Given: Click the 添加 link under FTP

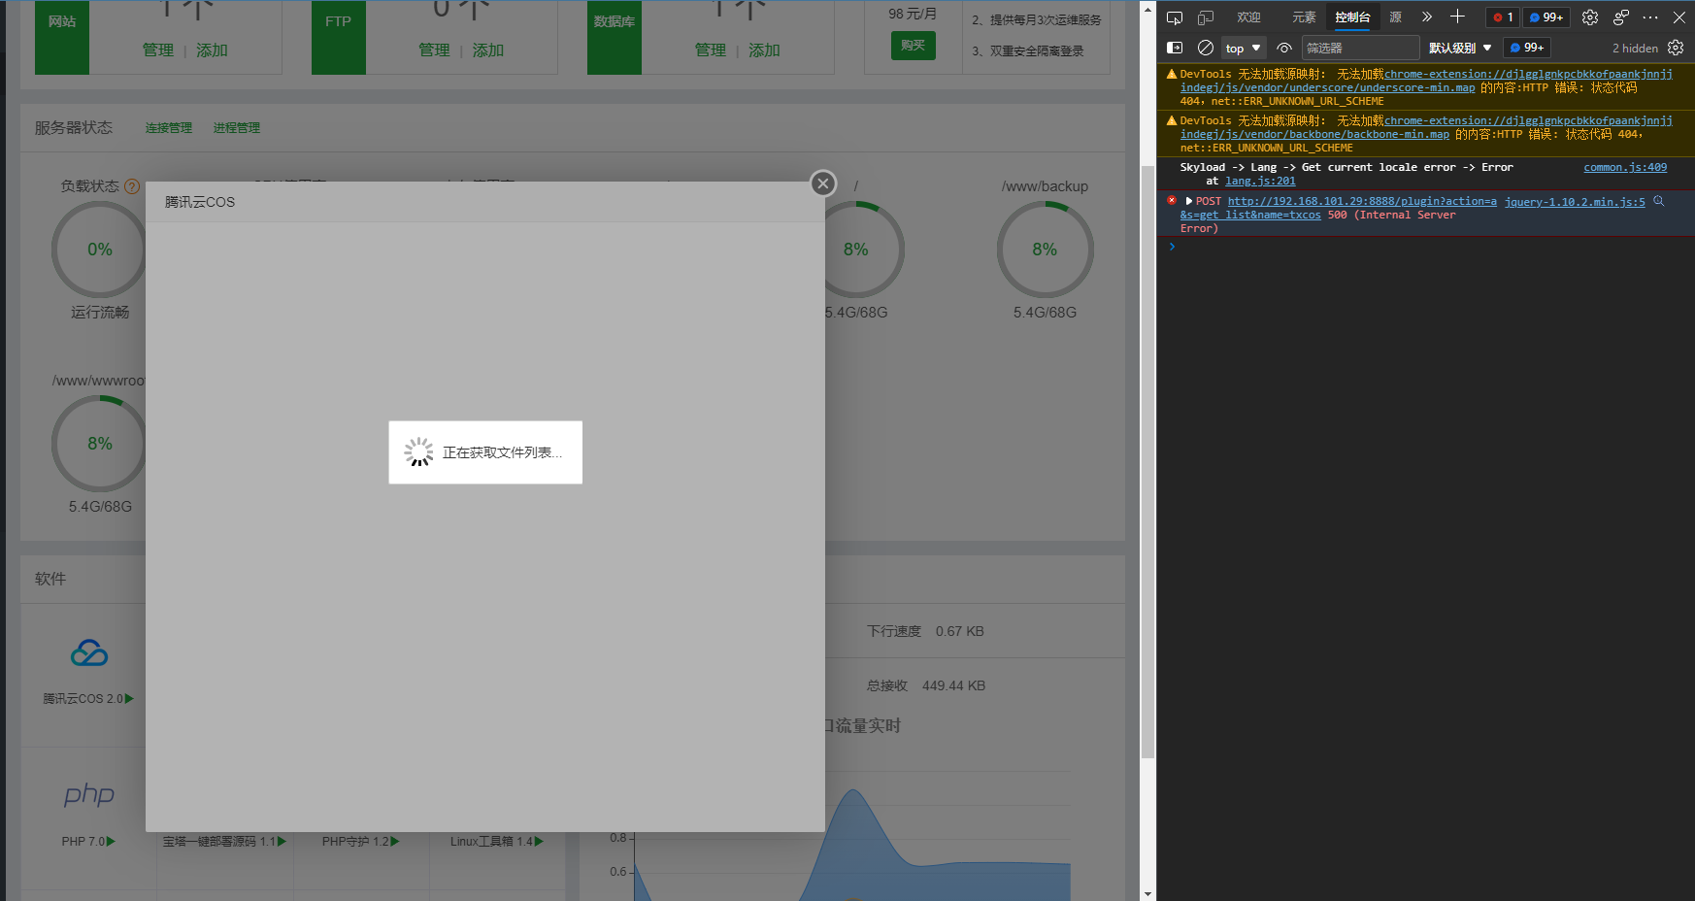Looking at the screenshot, I should pyautogui.click(x=488, y=50).
